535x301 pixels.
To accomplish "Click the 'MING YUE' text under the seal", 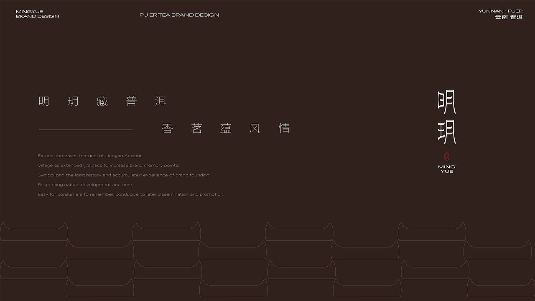I will click(x=447, y=169).
